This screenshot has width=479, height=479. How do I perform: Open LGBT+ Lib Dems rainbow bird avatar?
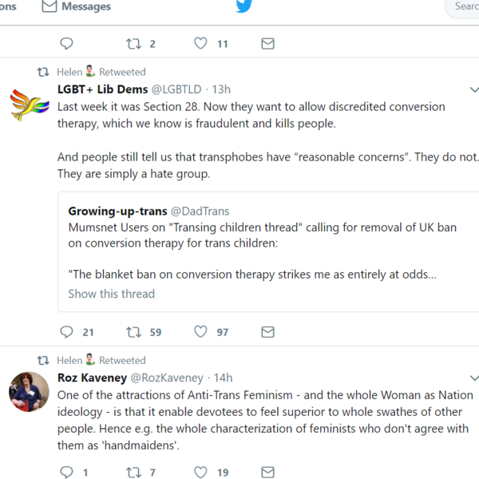coord(29,105)
